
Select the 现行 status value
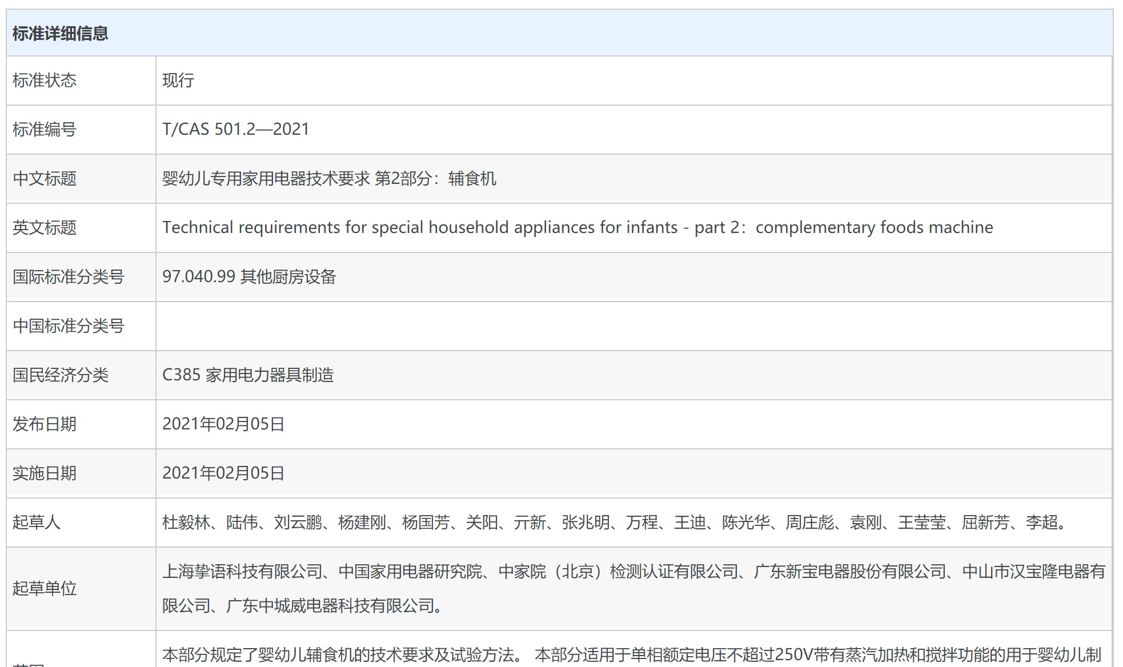pos(178,81)
